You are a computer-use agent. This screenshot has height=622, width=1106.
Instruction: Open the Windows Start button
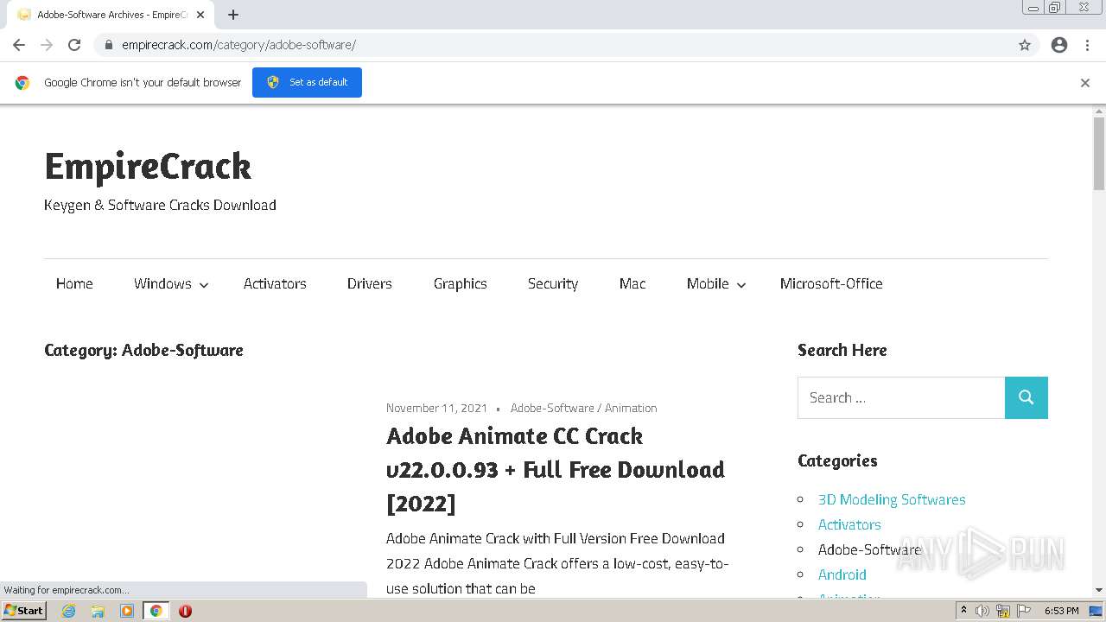23,610
